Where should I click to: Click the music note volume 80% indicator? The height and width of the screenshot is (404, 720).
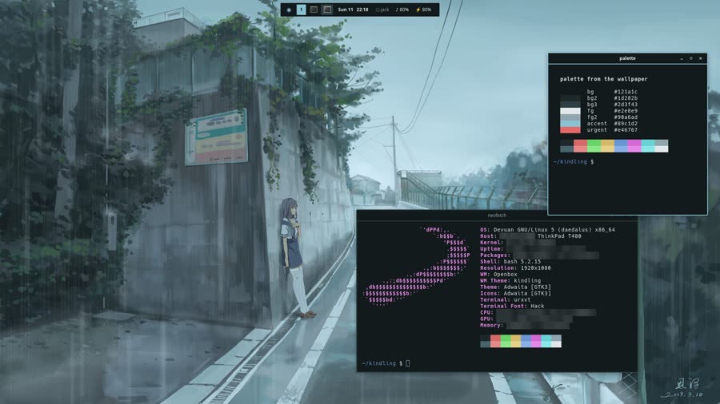point(402,10)
